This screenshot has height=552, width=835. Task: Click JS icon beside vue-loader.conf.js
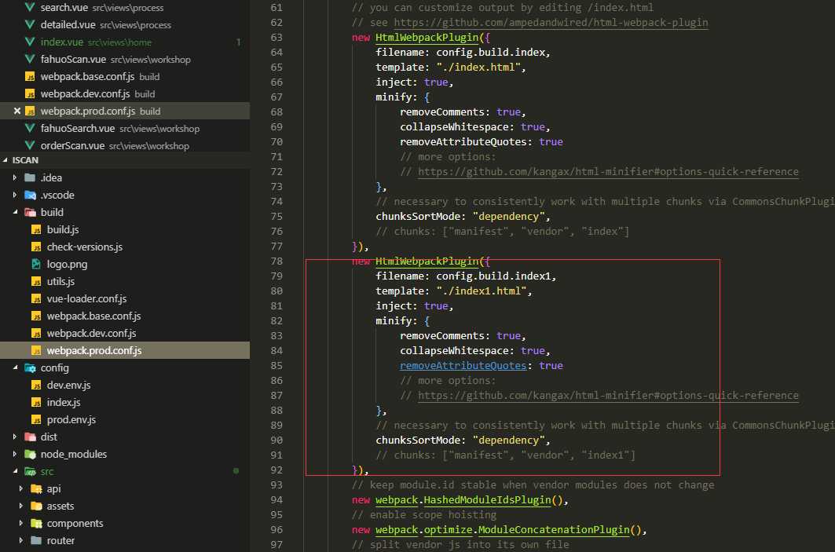click(x=36, y=298)
